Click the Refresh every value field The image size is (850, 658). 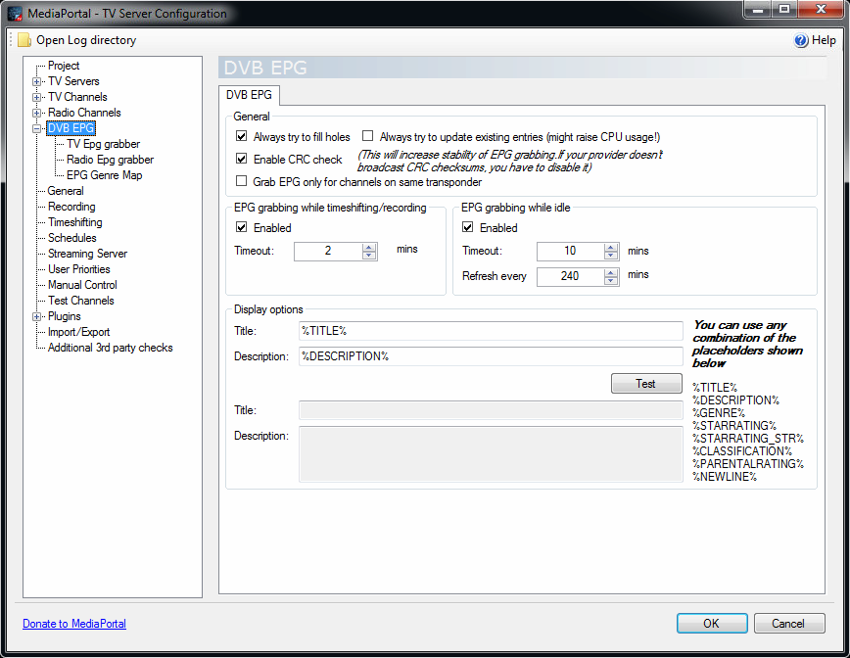coord(570,276)
